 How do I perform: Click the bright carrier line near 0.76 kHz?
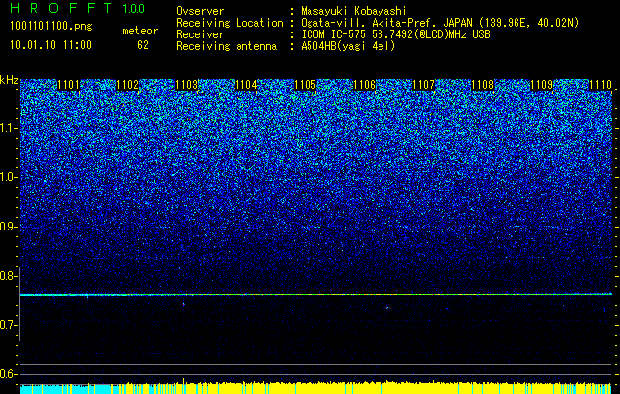click(x=316, y=294)
